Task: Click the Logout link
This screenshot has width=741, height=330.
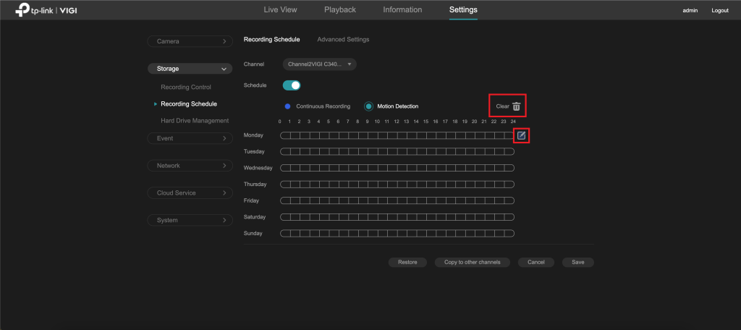Action: [x=720, y=10]
